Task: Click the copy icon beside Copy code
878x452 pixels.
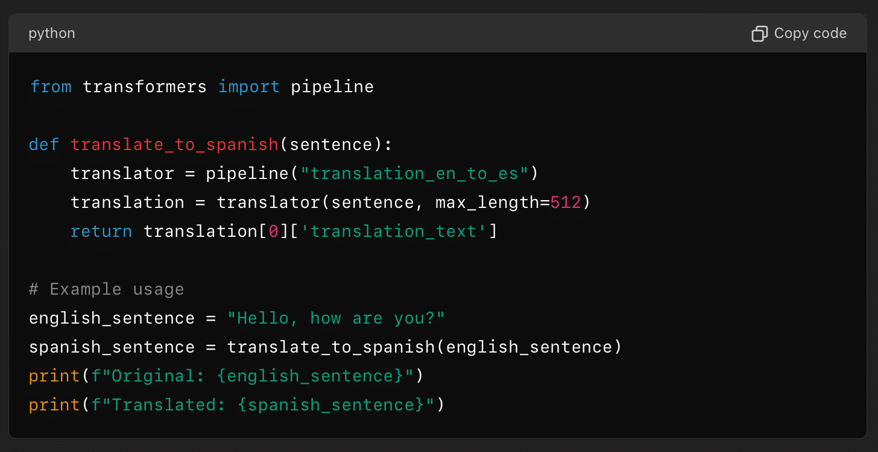Action: (759, 34)
